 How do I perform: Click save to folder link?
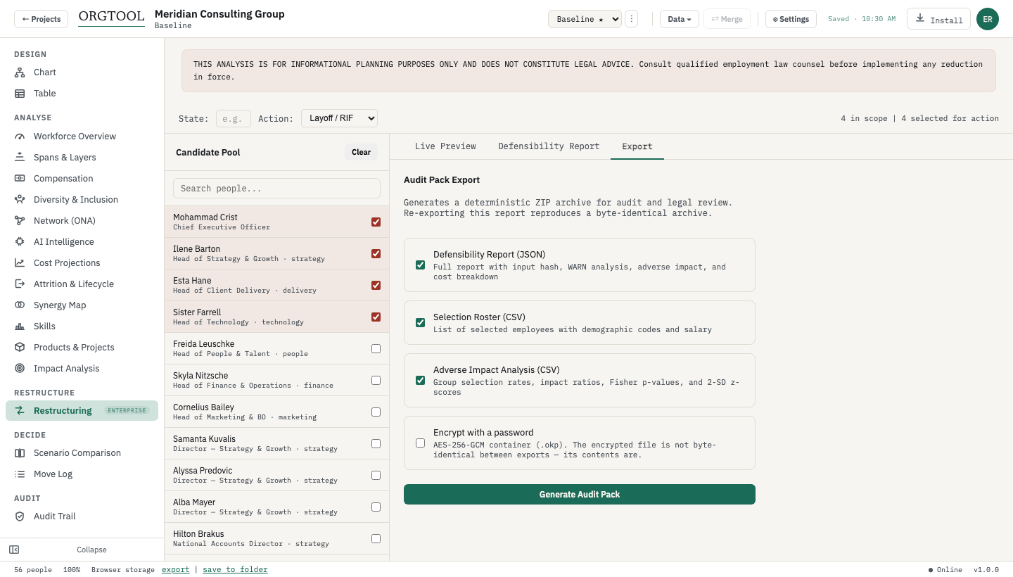click(235, 569)
